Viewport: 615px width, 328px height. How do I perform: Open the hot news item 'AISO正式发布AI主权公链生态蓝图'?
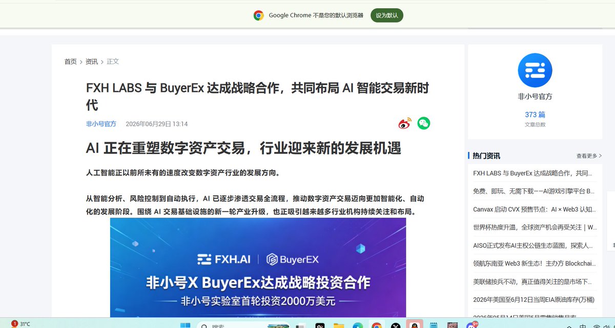click(x=533, y=245)
